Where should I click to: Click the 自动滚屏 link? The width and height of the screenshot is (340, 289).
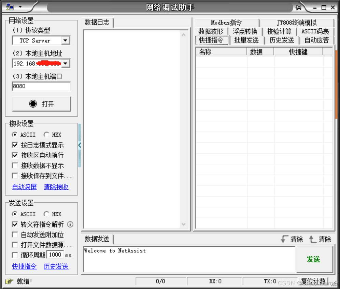point(25,187)
